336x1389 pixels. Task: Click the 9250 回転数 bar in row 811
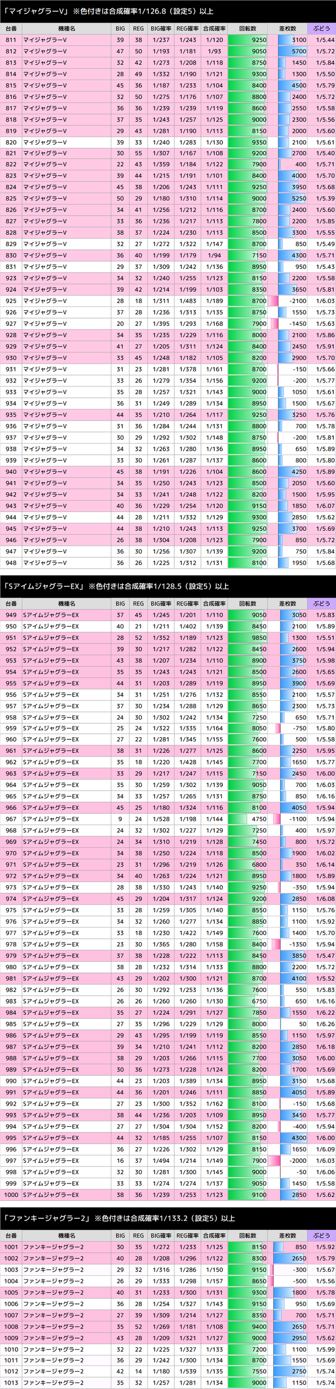click(248, 40)
